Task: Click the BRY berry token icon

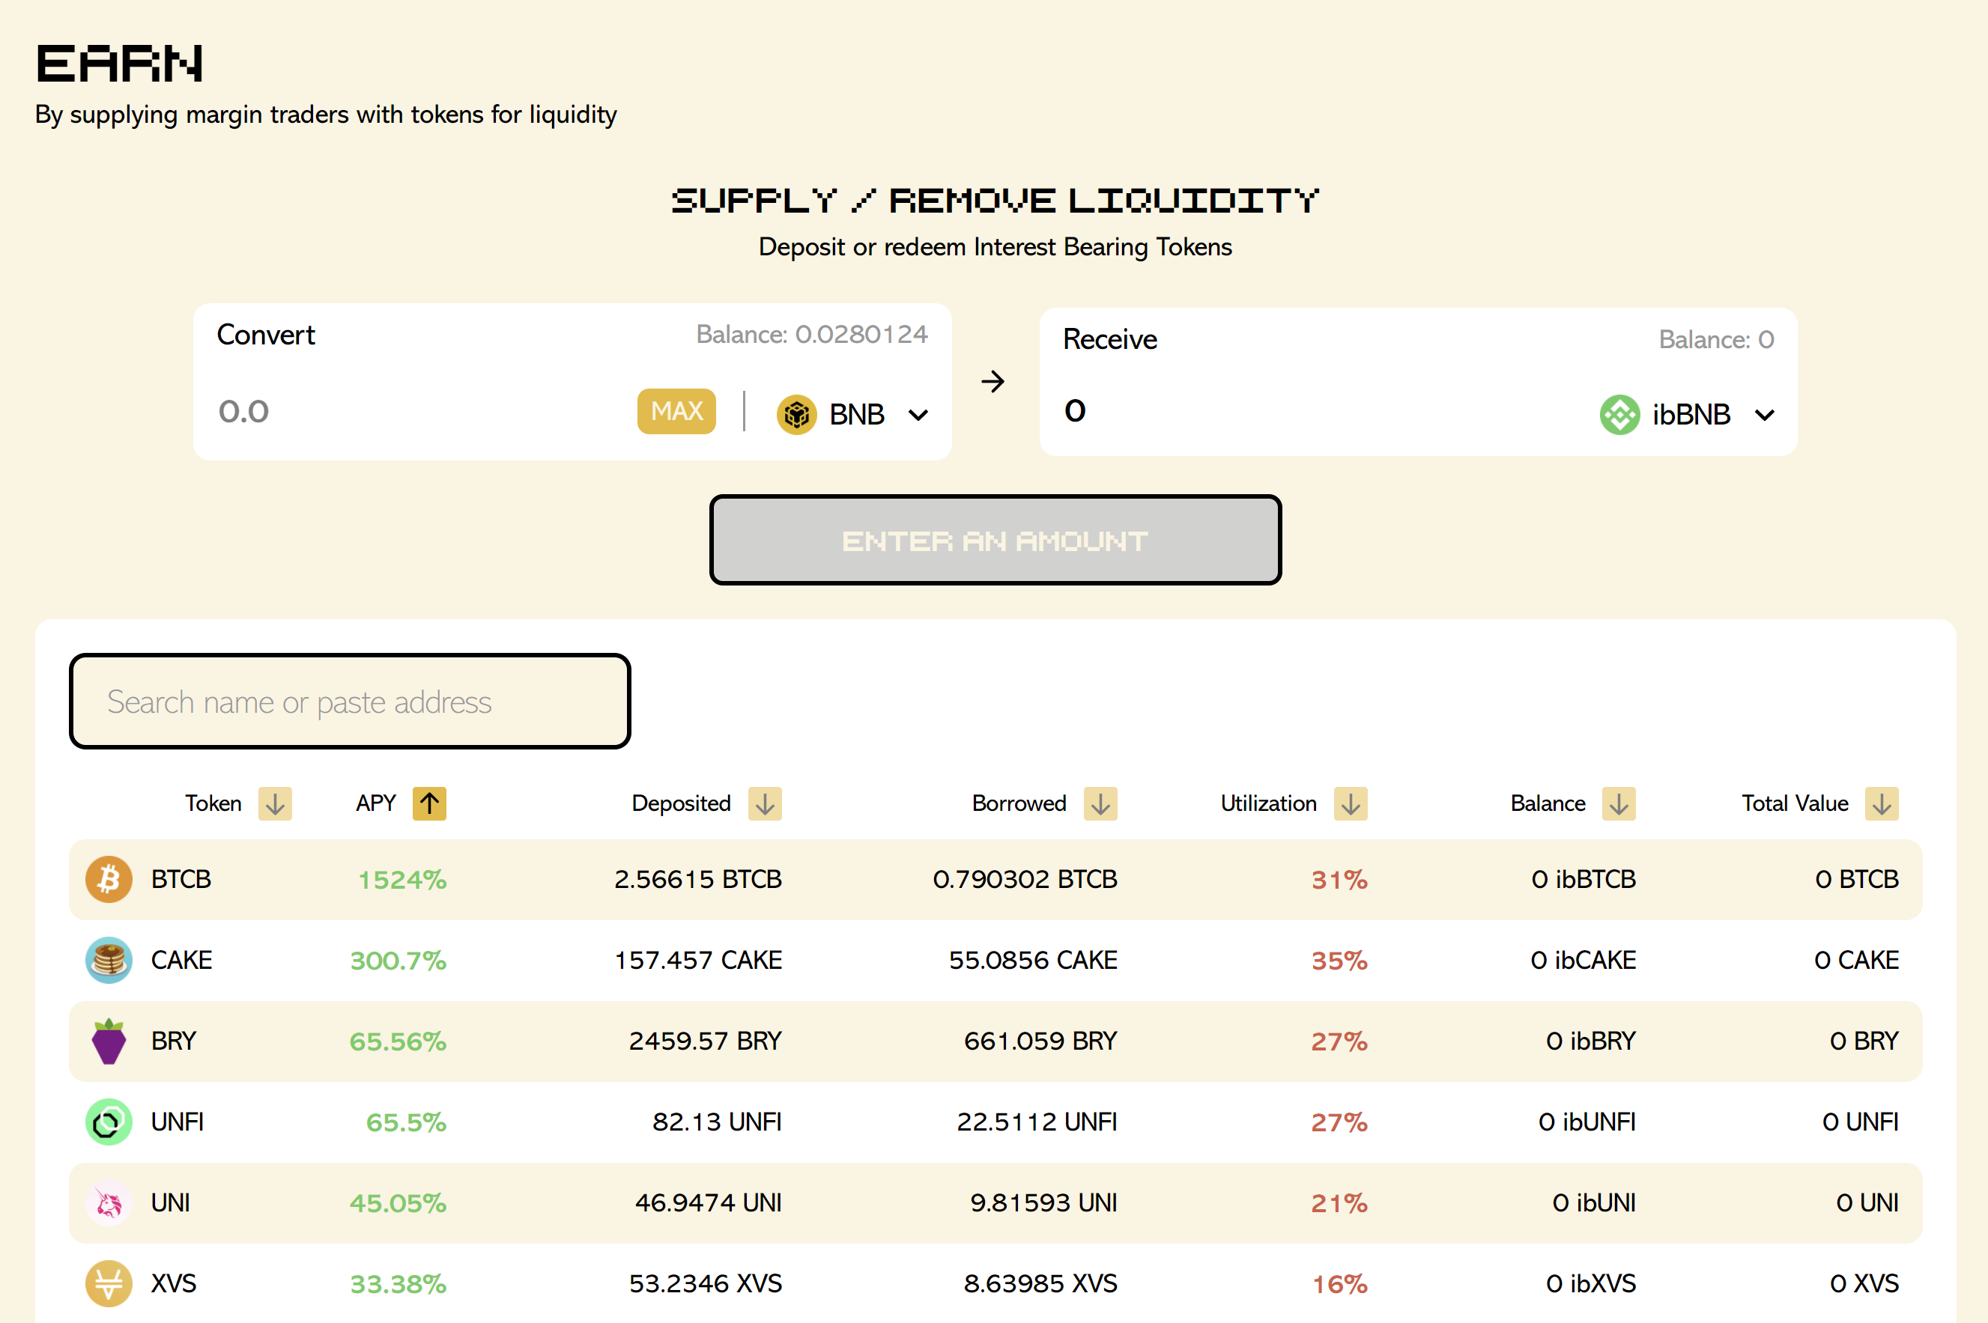Action: [x=109, y=1041]
